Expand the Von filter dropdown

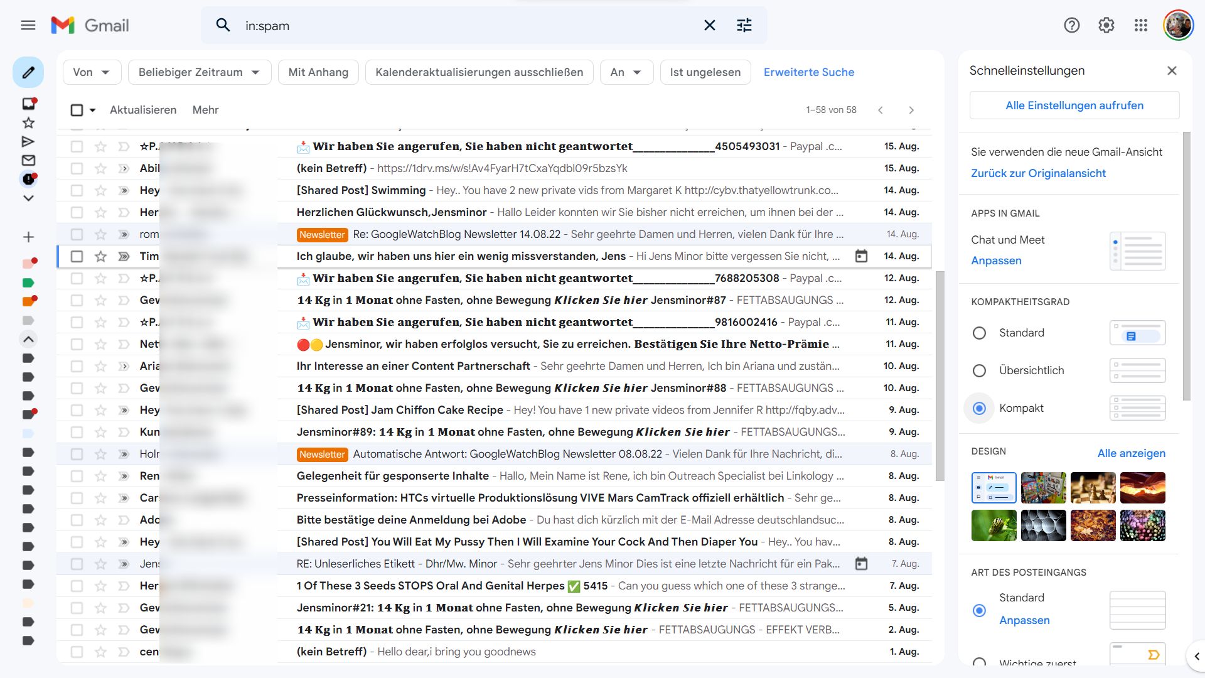pos(92,72)
